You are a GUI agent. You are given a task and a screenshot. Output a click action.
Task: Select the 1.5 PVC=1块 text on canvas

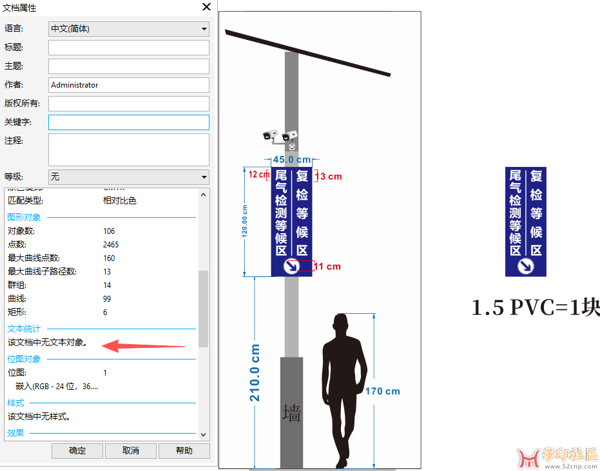point(535,308)
